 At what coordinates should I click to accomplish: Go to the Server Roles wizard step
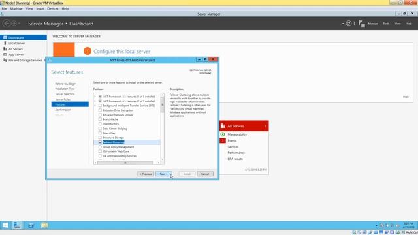63,99
